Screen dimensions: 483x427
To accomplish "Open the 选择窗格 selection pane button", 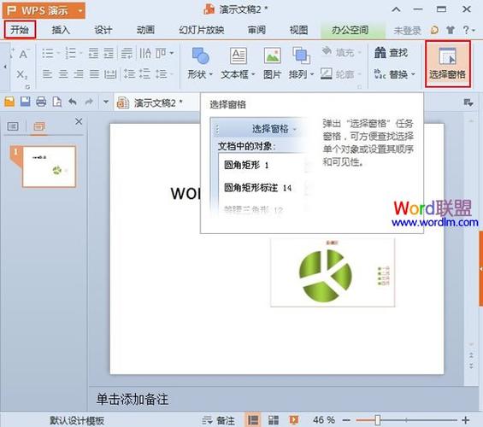I will pyautogui.click(x=448, y=64).
